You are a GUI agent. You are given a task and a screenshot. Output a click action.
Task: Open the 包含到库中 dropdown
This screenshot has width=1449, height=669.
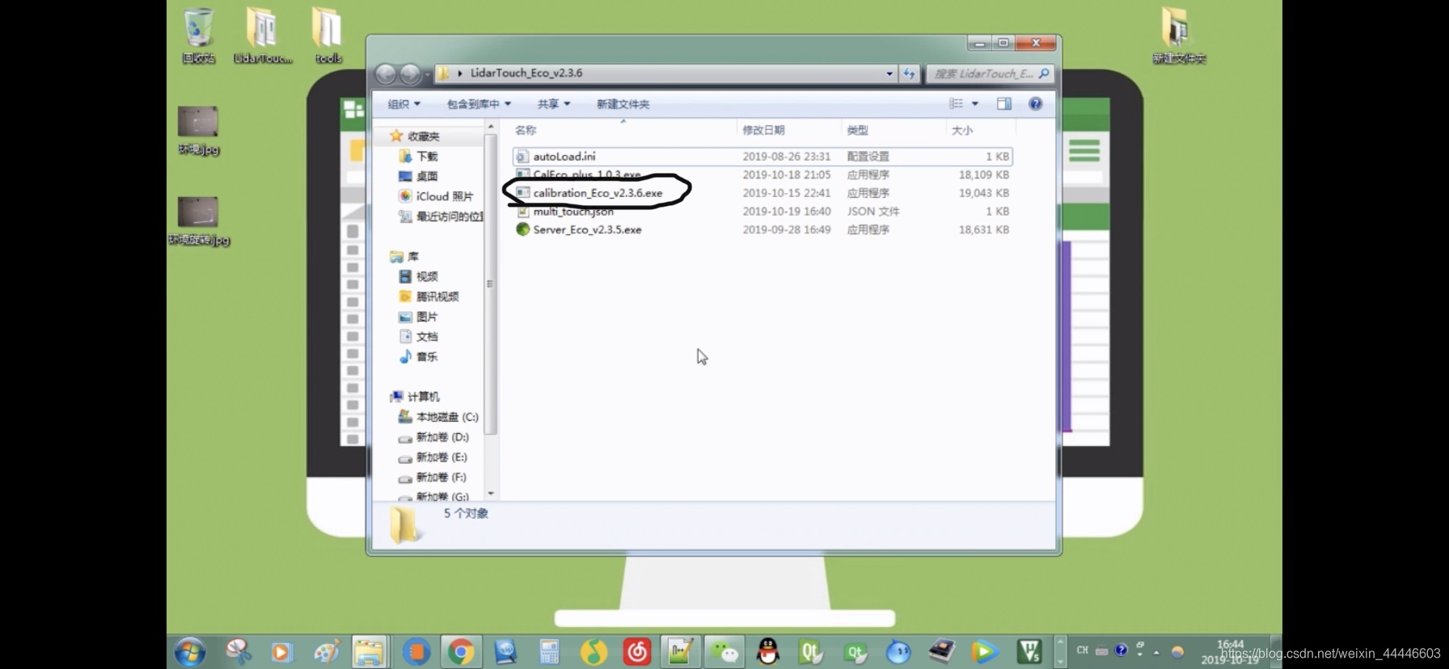click(479, 103)
